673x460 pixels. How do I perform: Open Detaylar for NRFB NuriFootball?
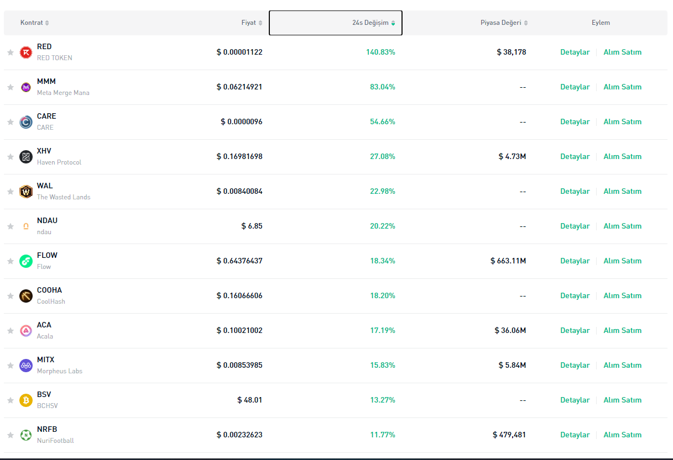(575, 435)
